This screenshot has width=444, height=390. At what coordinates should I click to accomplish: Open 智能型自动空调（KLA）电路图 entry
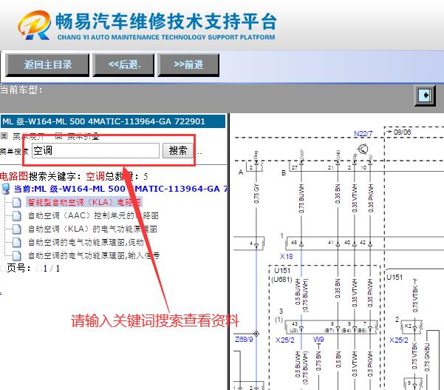[x=84, y=202]
